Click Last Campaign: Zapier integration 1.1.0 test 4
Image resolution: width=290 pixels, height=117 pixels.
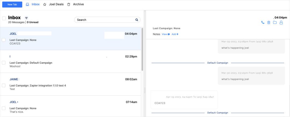click(x=38, y=86)
